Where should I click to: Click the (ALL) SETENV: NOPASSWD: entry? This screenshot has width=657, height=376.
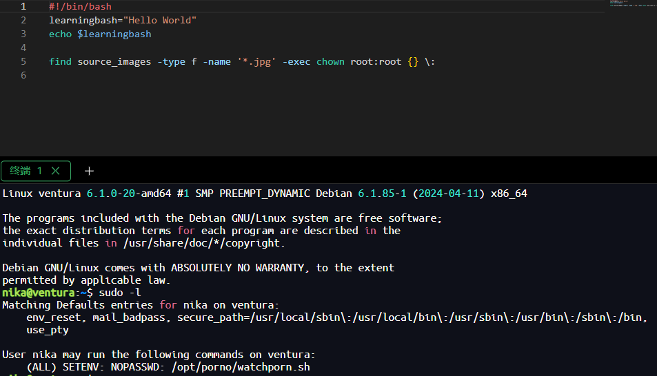coord(96,367)
